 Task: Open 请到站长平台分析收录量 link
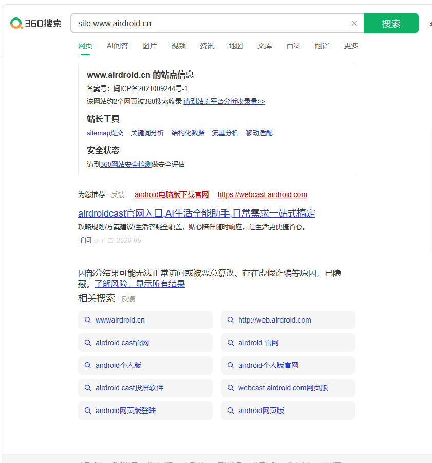(224, 101)
